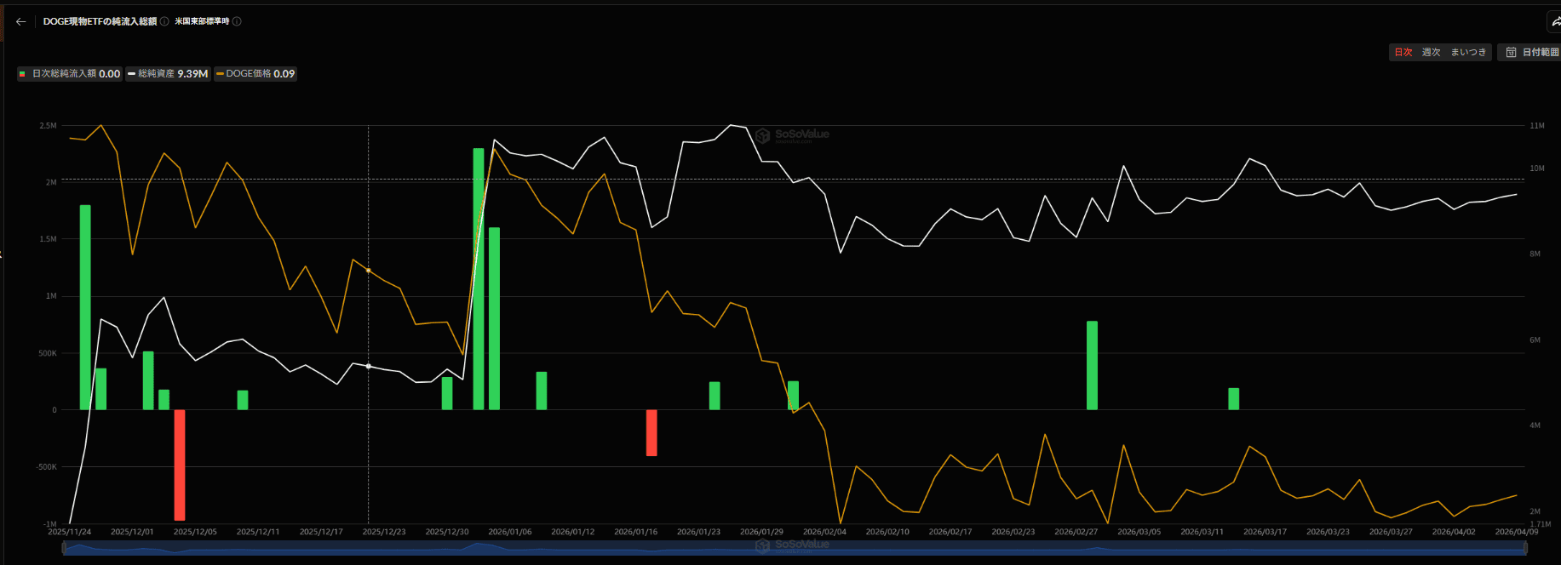
Task: Toggle 日次総純流入額 legend series
Action: [x=70, y=74]
